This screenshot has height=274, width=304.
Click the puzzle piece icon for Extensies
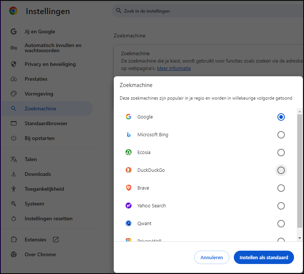pos(14,240)
